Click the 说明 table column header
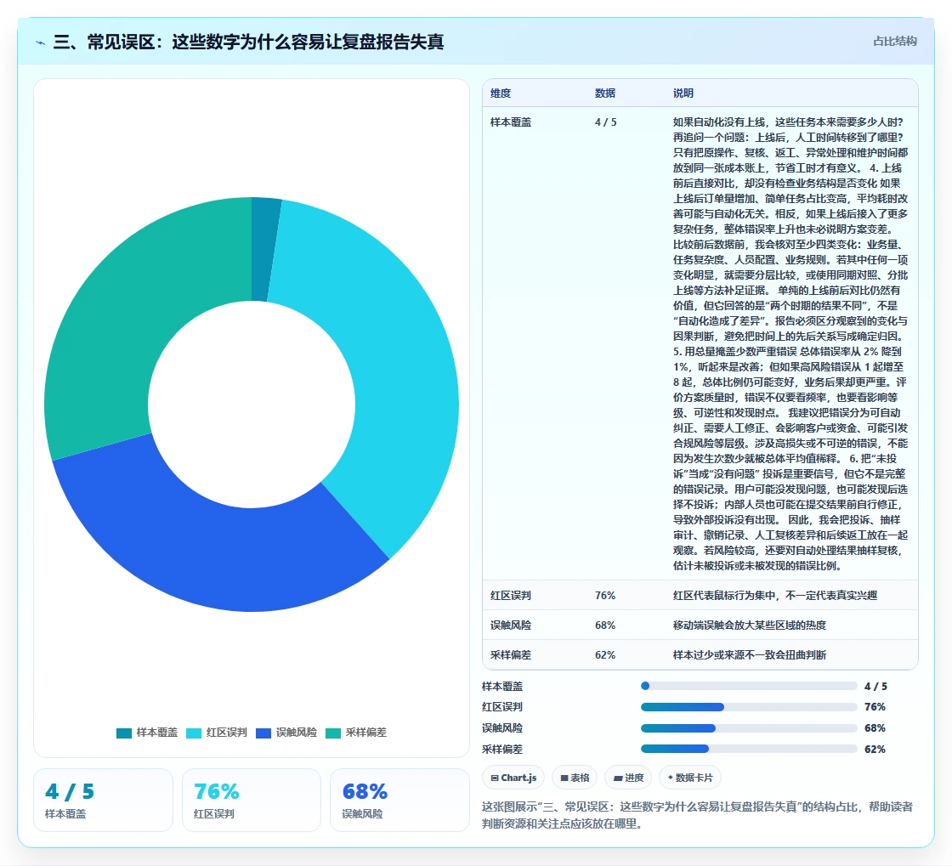 (x=683, y=93)
